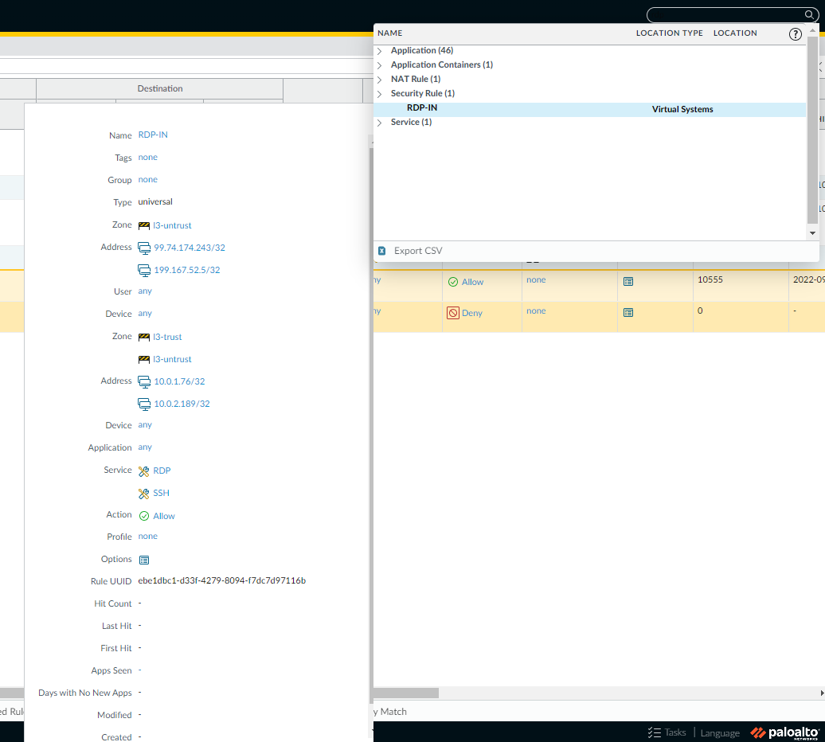Open the Options icon in rule details

pos(144,560)
